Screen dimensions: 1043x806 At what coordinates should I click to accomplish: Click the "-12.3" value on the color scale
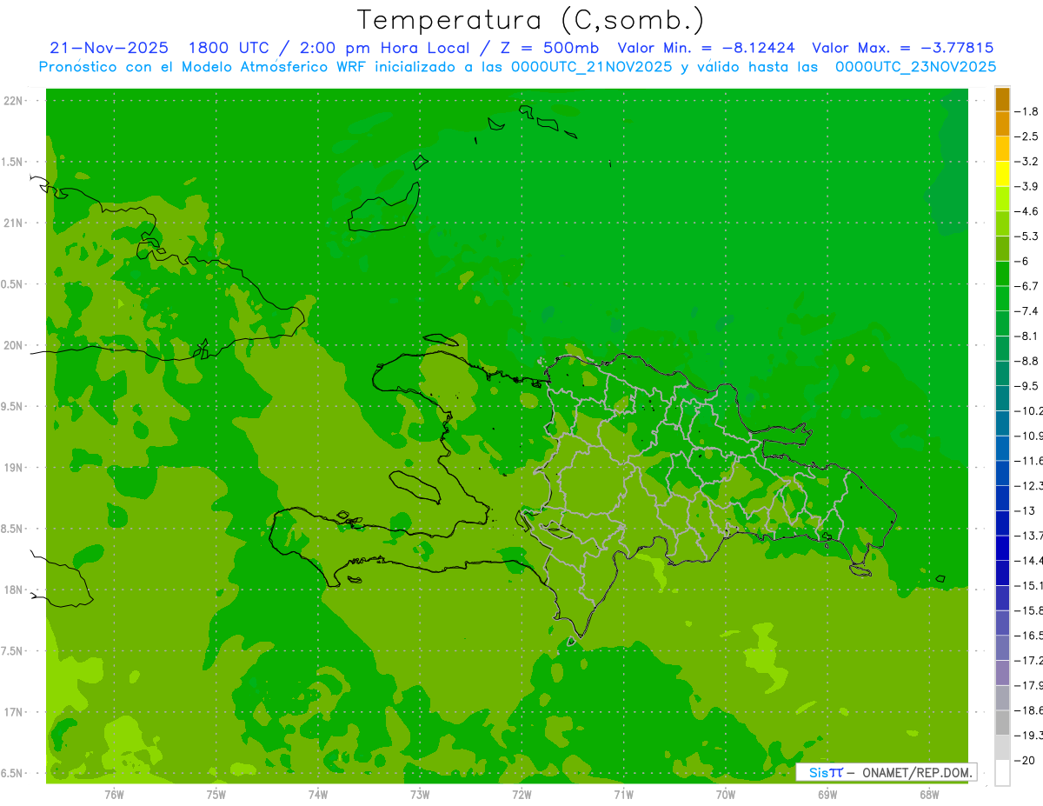pos(1028,485)
